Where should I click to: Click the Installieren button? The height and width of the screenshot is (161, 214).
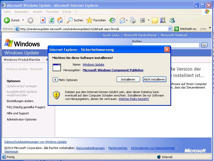click(x=128, y=79)
